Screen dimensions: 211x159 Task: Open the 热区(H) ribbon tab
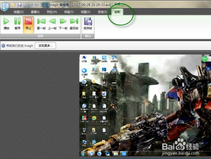coord(52,12)
